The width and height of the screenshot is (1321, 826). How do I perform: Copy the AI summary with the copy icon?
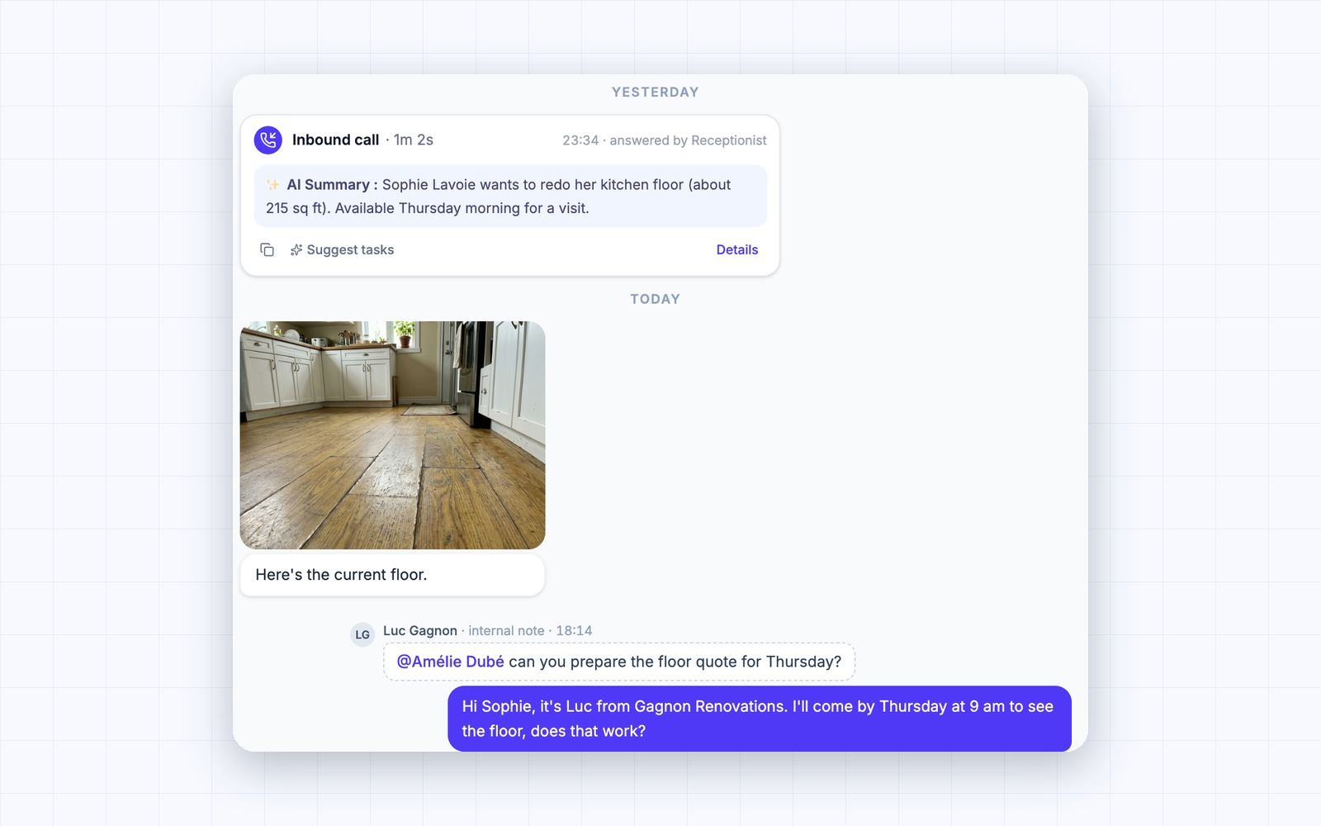pyautogui.click(x=267, y=249)
